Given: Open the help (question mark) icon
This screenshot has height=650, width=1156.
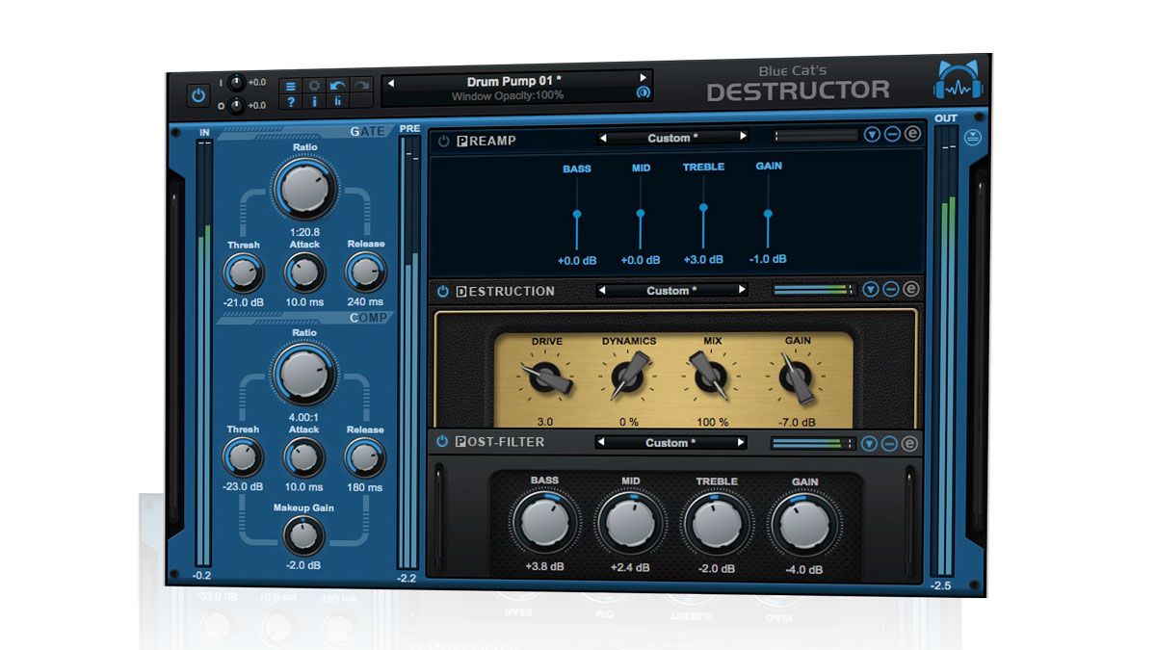Looking at the screenshot, I should coord(292,103).
